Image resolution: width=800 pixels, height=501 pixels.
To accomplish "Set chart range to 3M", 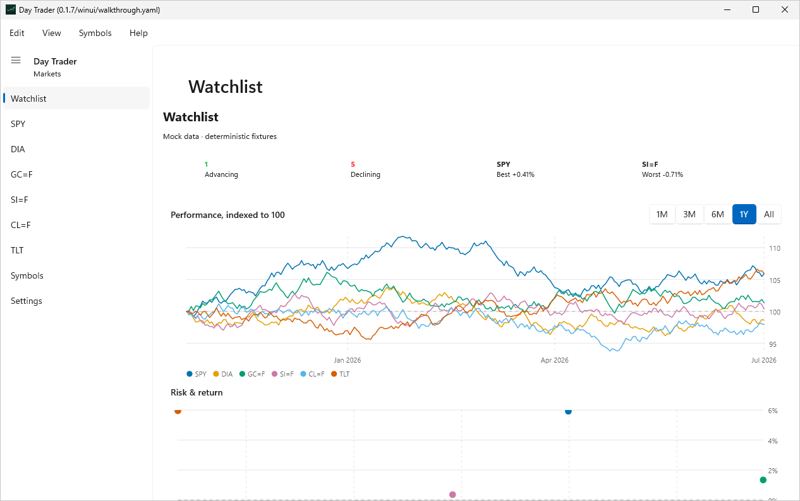I will pos(689,214).
